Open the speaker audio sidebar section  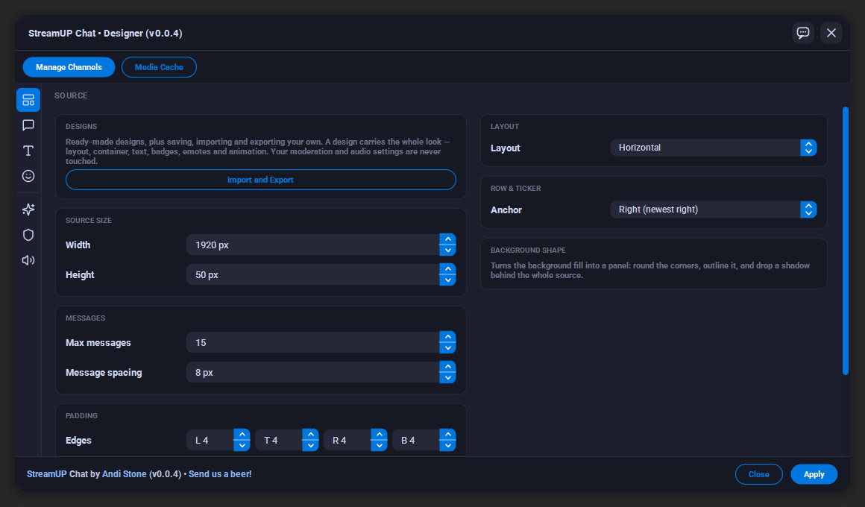tap(28, 260)
